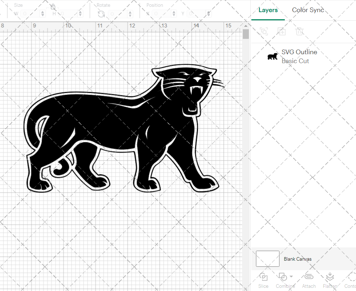Click the Rotate refresh icon

pyautogui.click(x=101, y=14)
